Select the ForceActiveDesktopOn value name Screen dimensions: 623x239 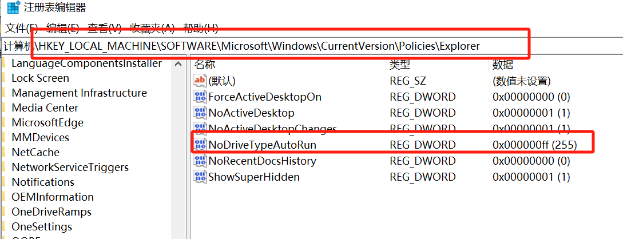tap(265, 97)
